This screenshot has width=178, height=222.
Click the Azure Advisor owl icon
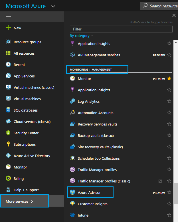click(72, 193)
